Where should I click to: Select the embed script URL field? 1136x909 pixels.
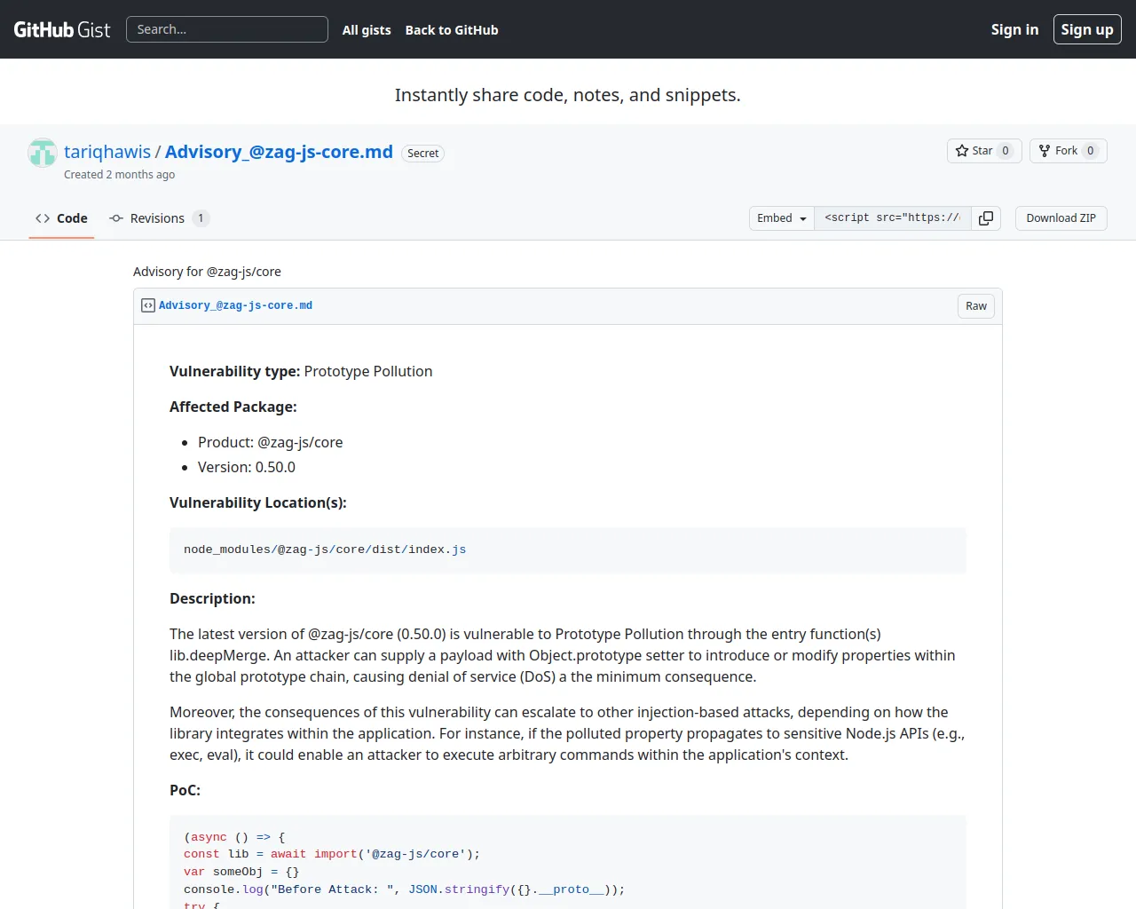893,218
